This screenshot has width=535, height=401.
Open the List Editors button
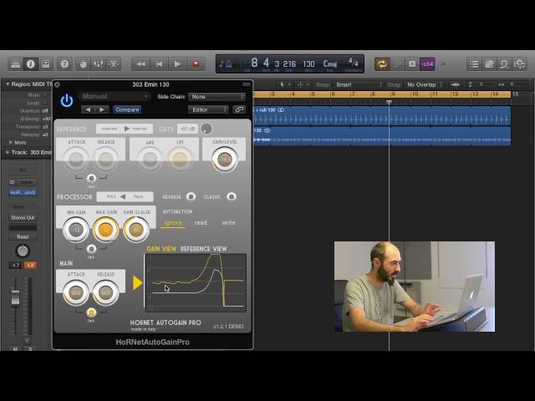coord(474,63)
